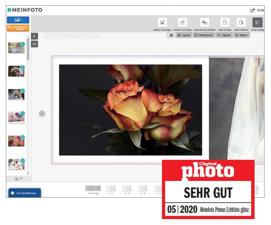Open the Layout tab
This screenshot has height=225, width=271.
[184, 35]
